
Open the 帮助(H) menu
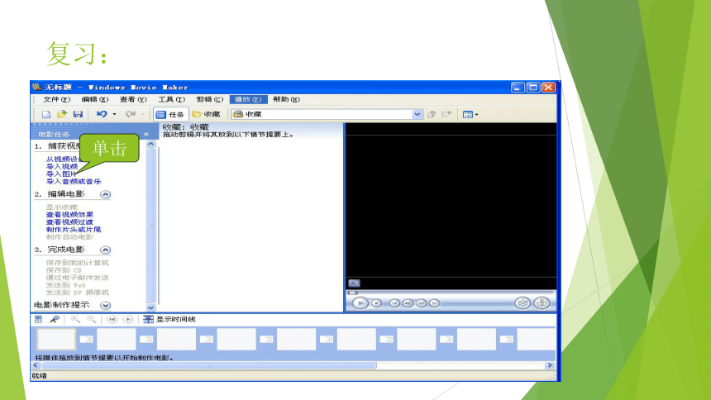(x=286, y=99)
